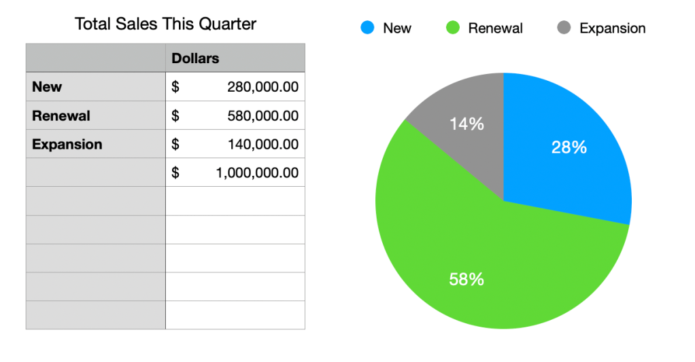
Task: Click the 140,000.00 cell
Action: pos(235,144)
